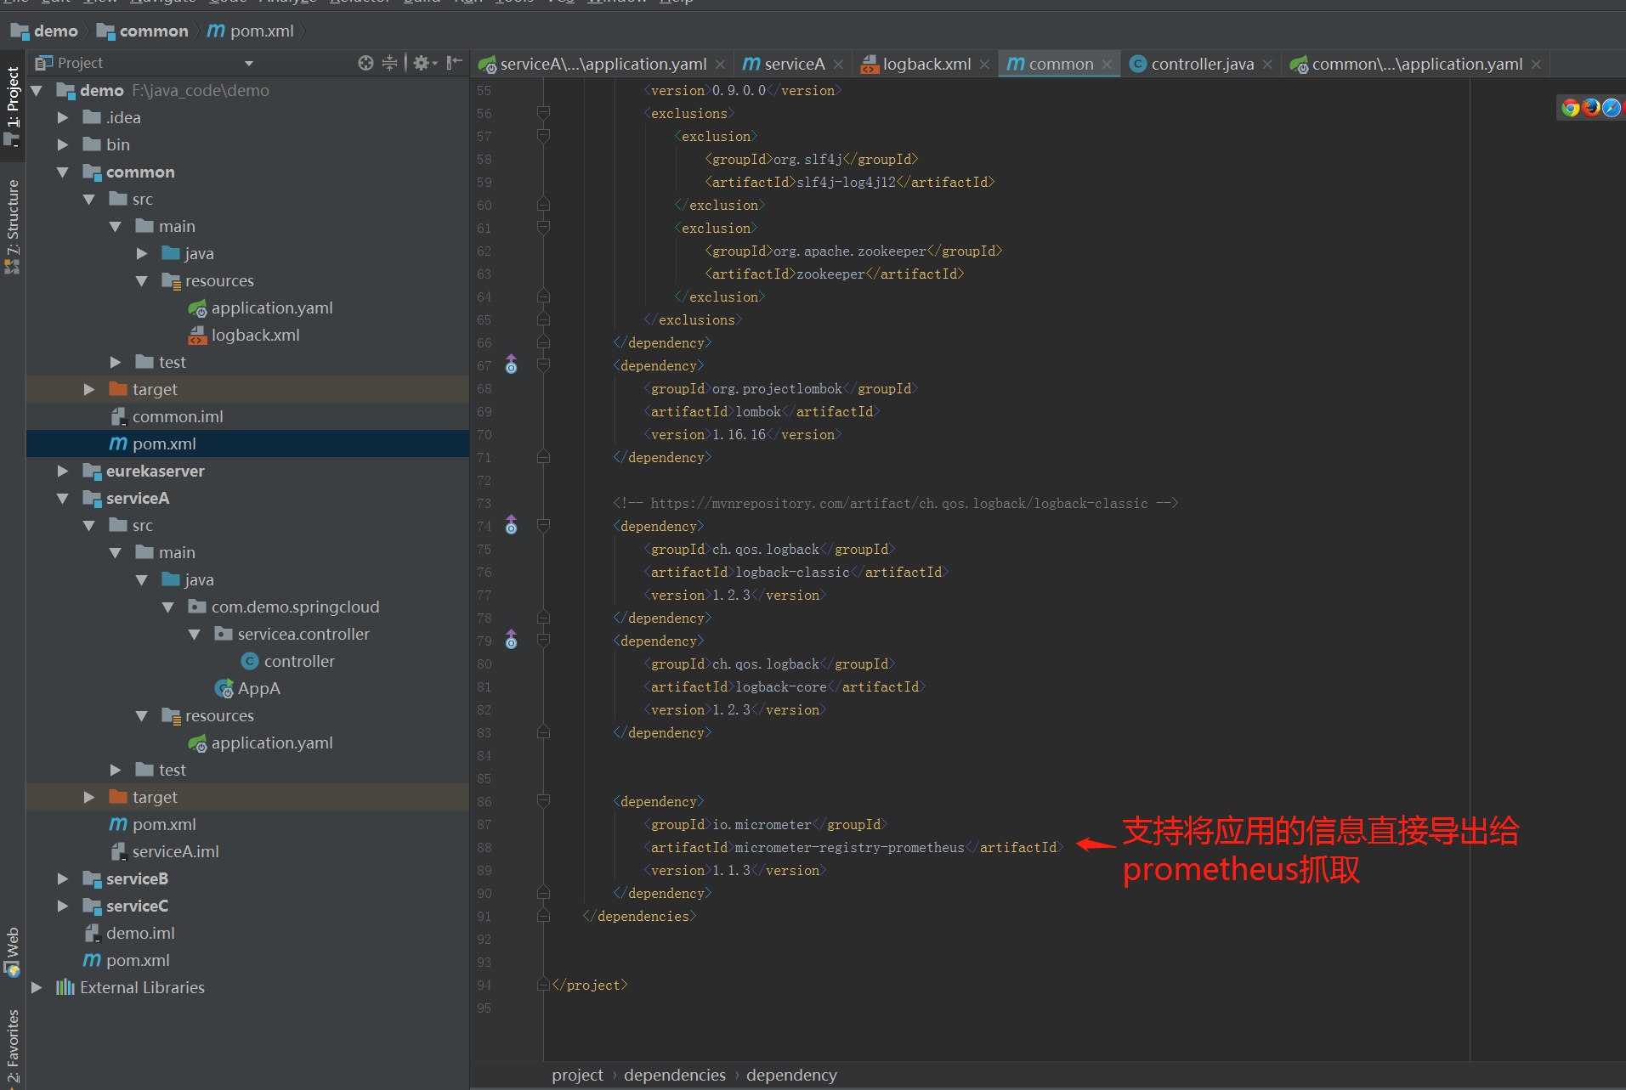
Task: Expand the .idea folder
Action: pyautogui.click(x=63, y=117)
